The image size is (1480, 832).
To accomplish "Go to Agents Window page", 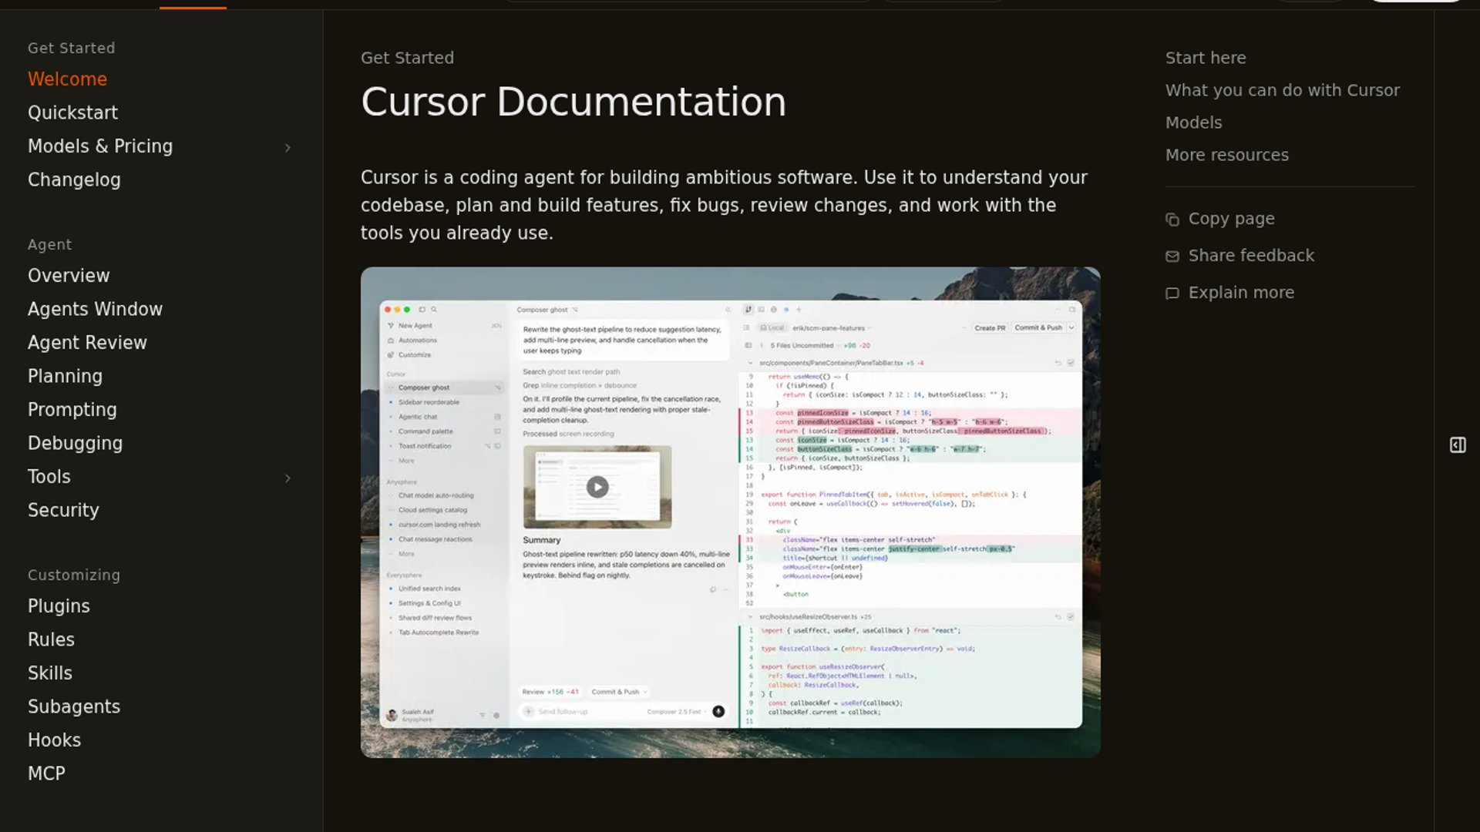I will point(95,309).
